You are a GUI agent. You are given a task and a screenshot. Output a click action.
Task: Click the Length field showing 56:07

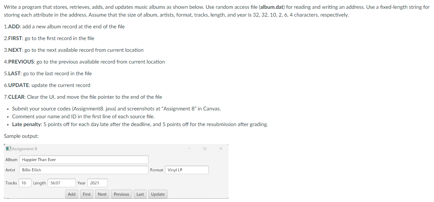pyautogui.click(x=62, y=183)
